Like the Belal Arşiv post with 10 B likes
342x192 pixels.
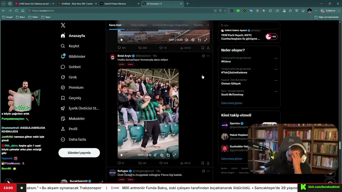click(161, 163)
